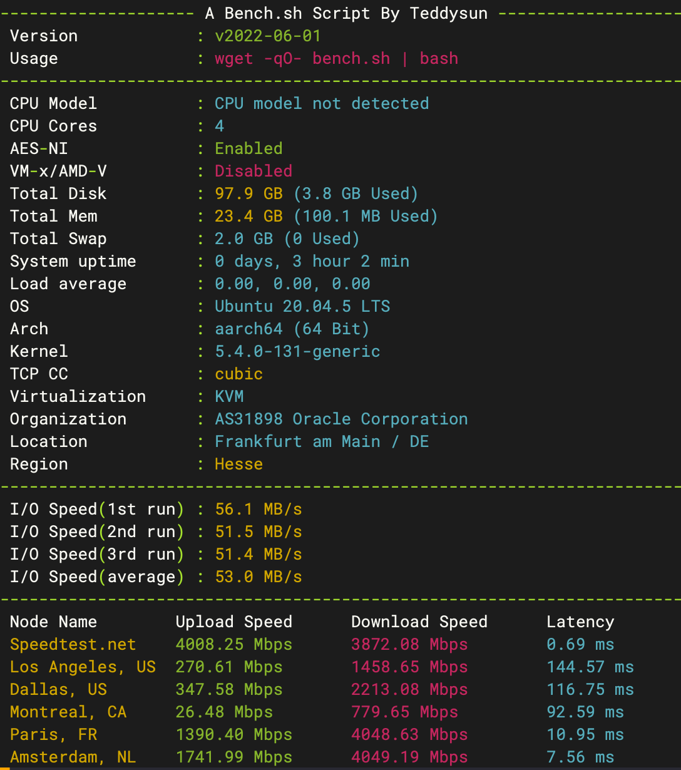The image size is (681, 770).
Task: Click the region value 'Hesse'
Action: click(238, 464)
